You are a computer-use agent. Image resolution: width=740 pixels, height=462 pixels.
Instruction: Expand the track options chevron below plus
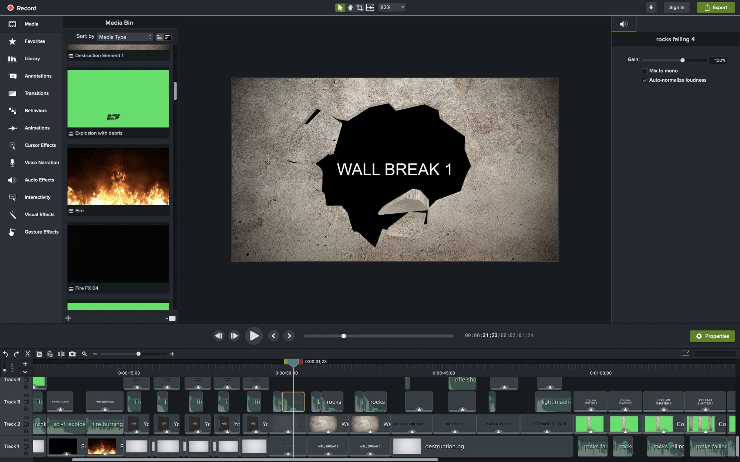point(25,372)
